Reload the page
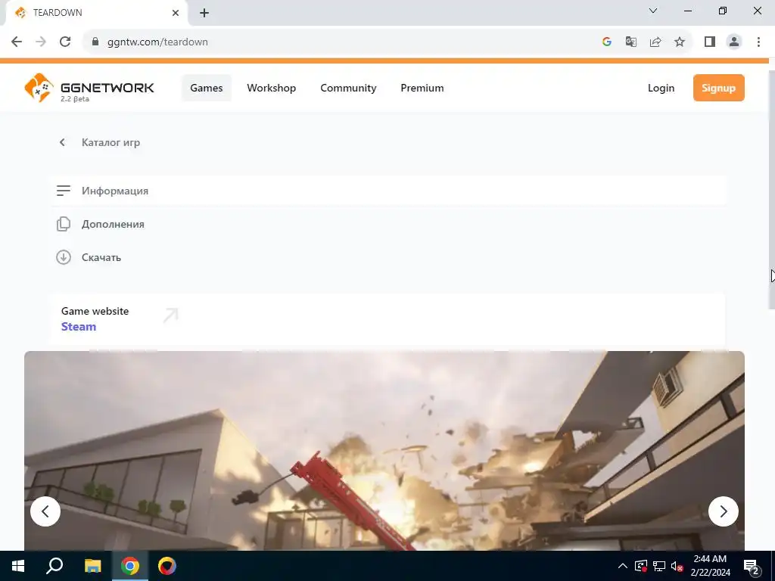The height and width of the screenshot is (581, 775). [65, 42]
